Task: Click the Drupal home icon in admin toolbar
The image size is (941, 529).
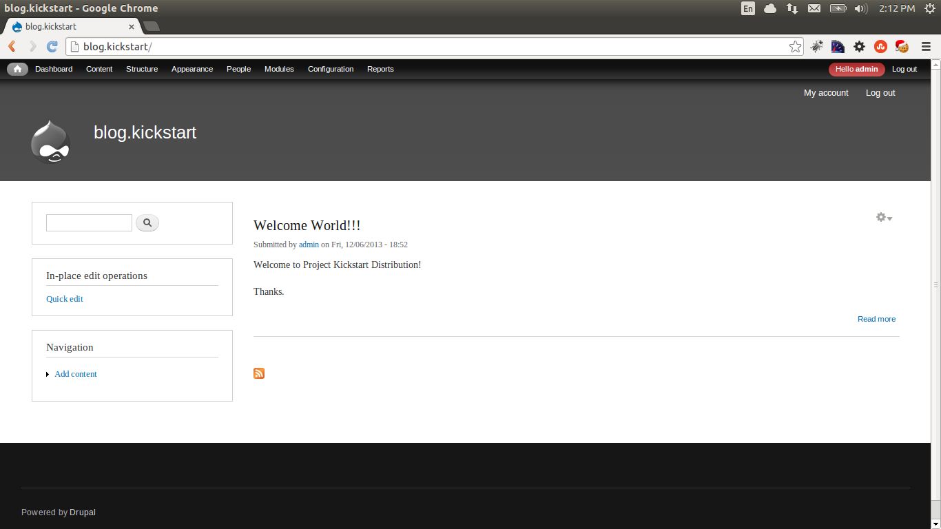Action: pyautogui.click(x=17, y=68)
